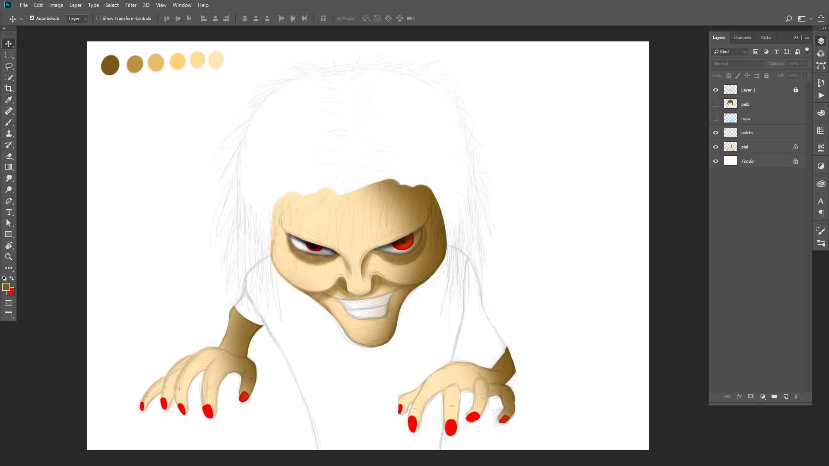Open the Opacity value dropdown

click(805, 64)
